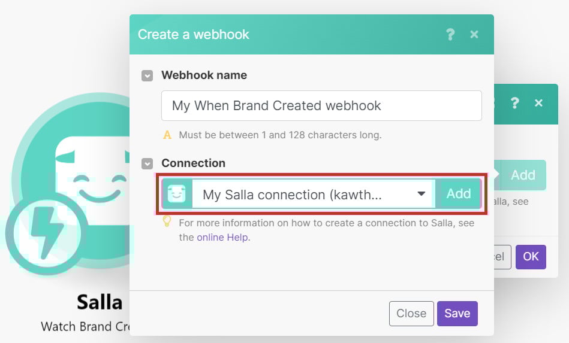Click the Close button
Screen dimensions: 569x343
pyautogui.click(x=411, y=313)
